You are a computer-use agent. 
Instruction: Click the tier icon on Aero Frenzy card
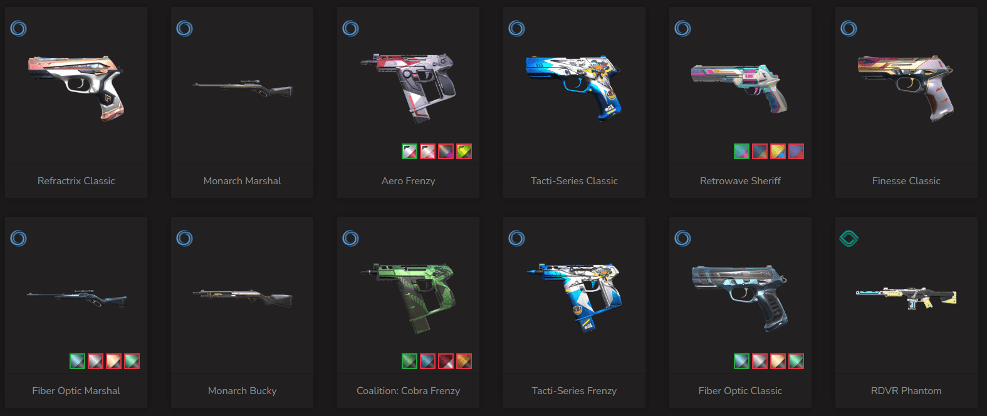coord(351,28)
